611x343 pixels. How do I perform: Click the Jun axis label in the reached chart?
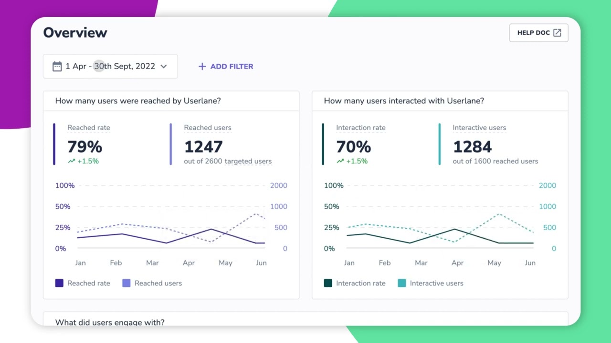[x=261, y=262]
